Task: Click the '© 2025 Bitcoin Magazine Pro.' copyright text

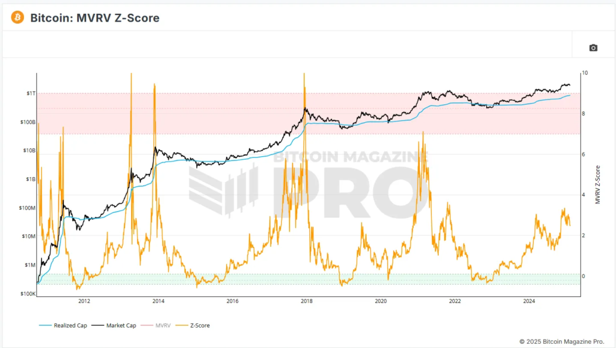Action: 562,342
